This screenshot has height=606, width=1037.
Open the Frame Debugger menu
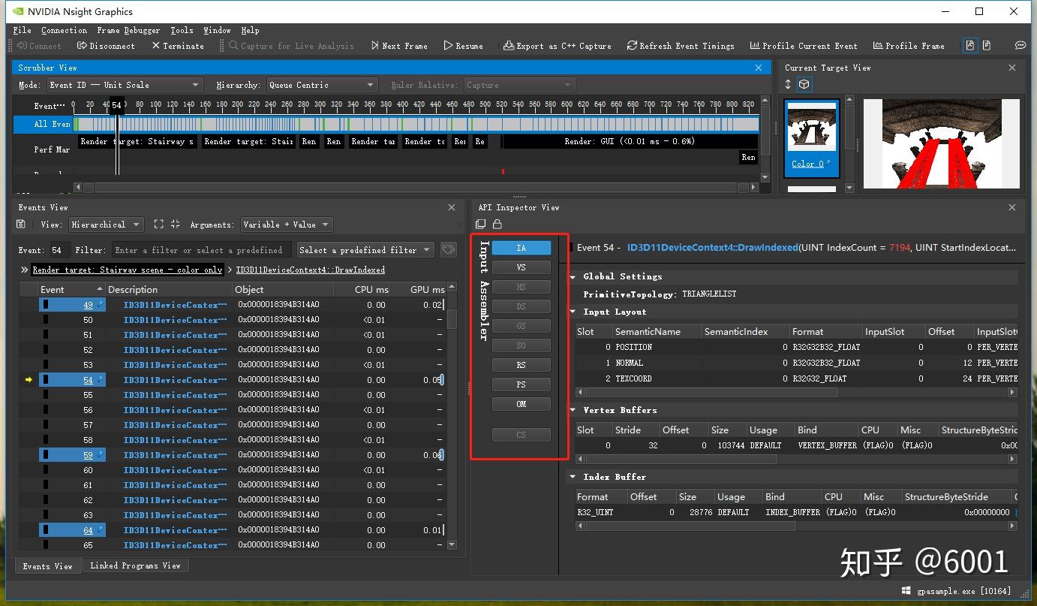(x=128, y=30)
